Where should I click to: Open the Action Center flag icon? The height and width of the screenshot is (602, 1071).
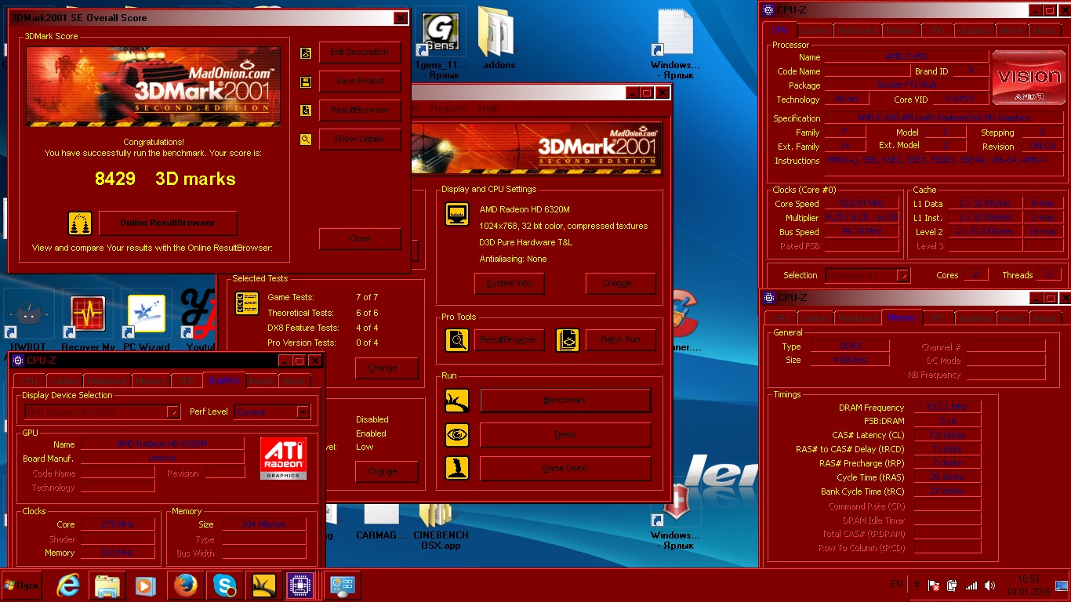(x=934, y=586)
